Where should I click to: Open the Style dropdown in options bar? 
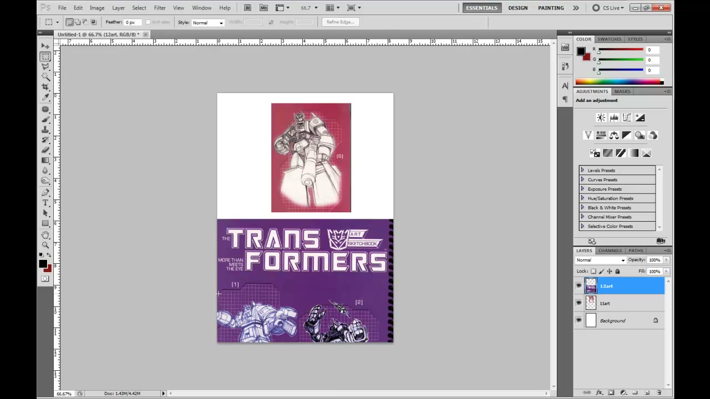[x=208, y=23]
